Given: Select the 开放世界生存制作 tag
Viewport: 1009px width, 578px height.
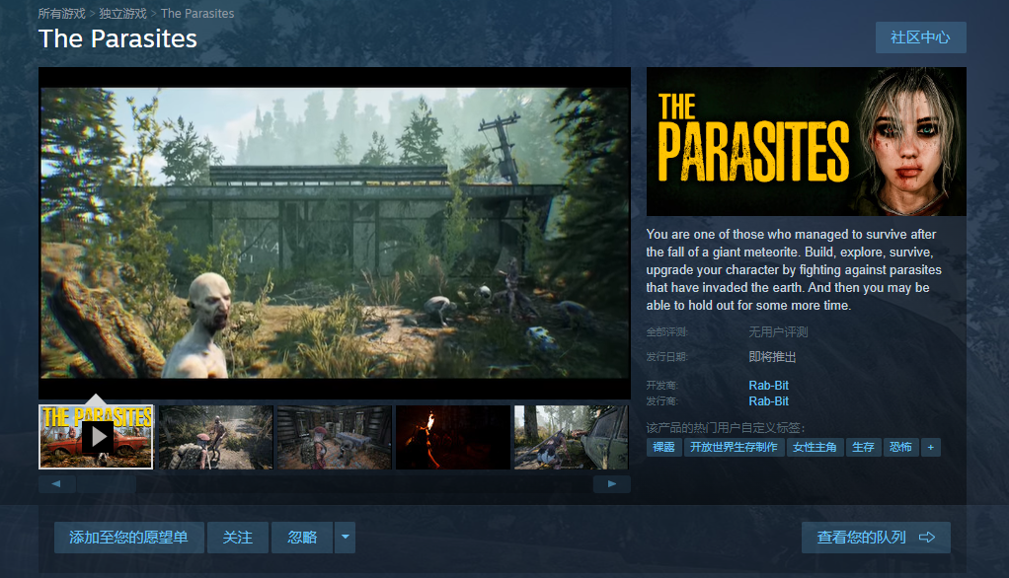Looking at the screenshot, I should coord(734,447).
